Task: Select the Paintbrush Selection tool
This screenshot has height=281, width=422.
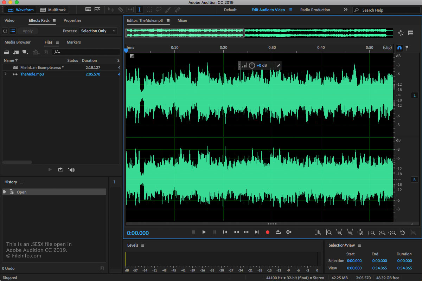Action: [x=168, y=9]
